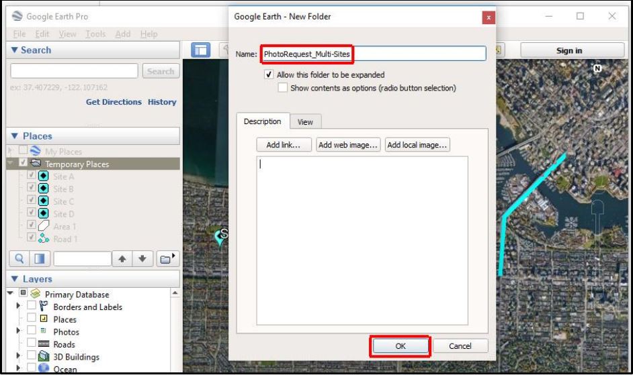Expand the My Places tree node
This screenshot has width=633, height=375.
[x=10, y=151]
